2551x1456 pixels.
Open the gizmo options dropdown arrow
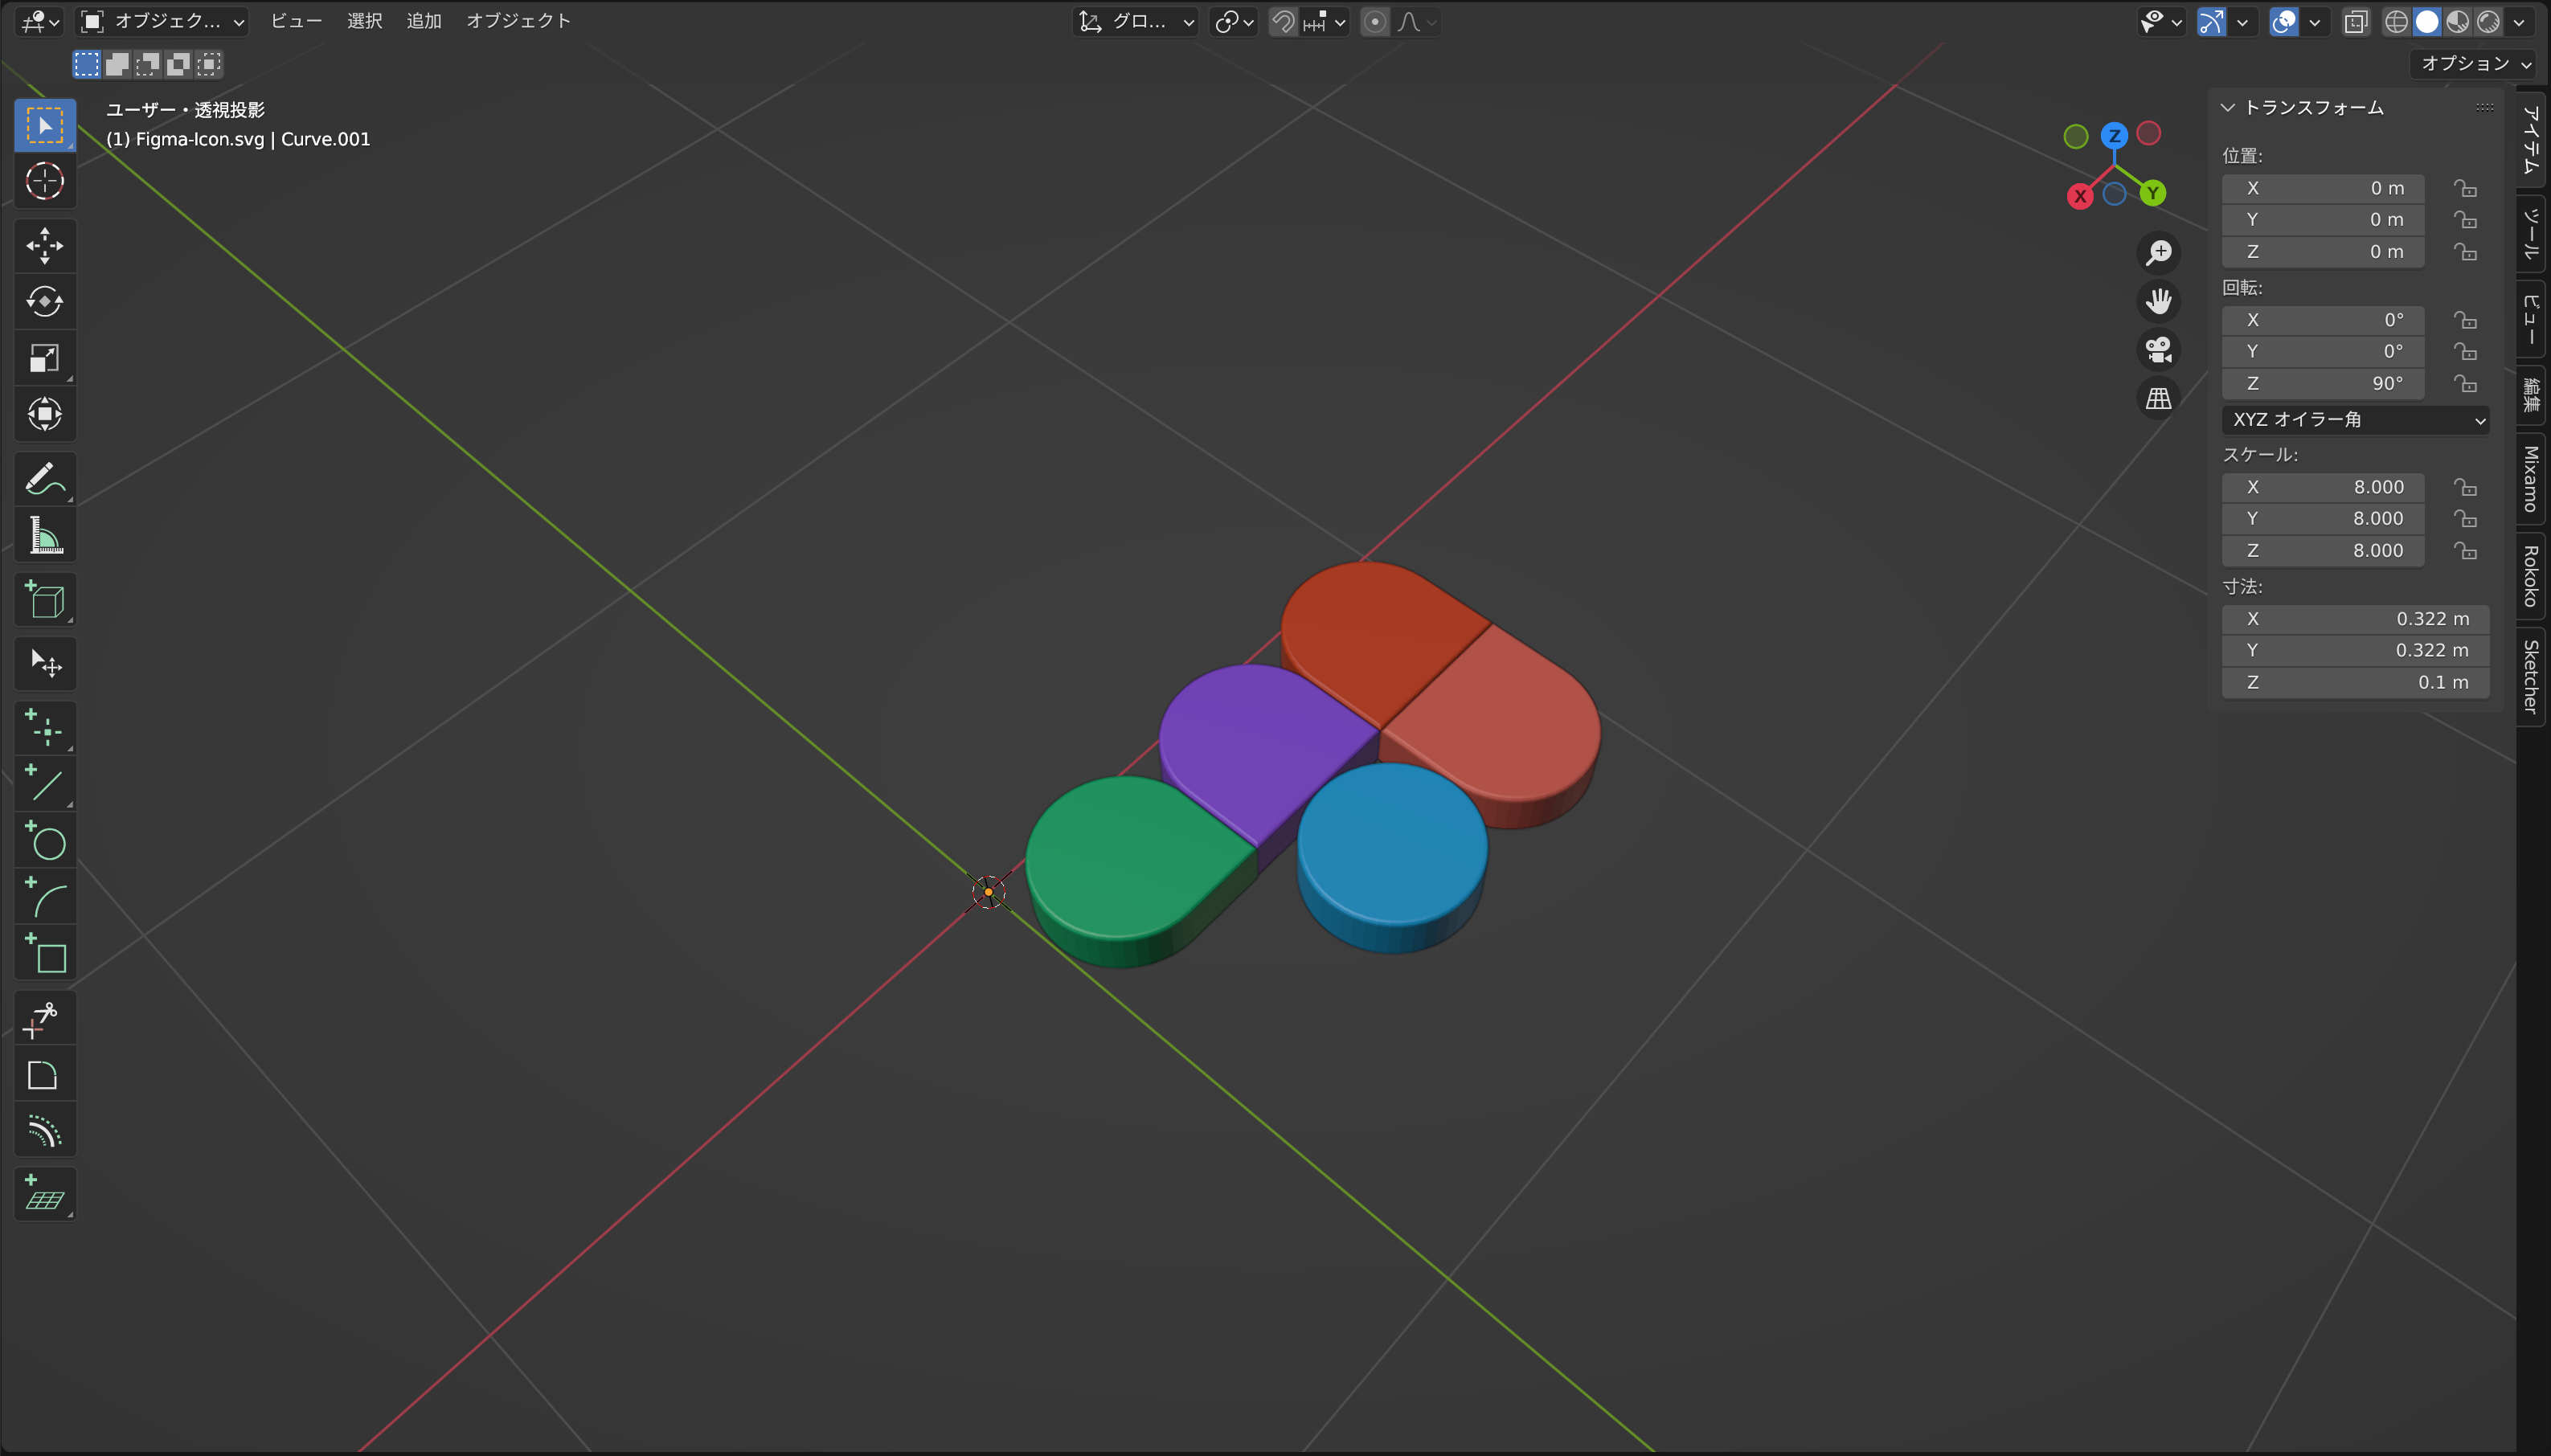2242,21
